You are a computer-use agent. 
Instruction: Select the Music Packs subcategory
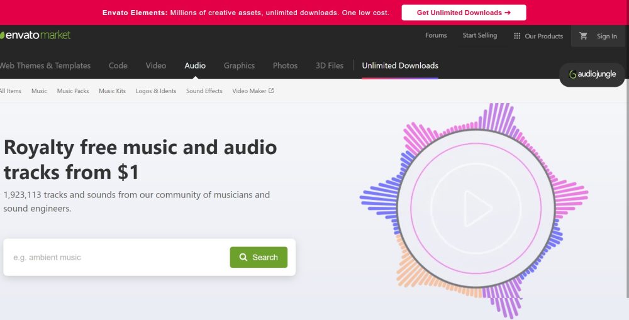[x=73, y=91]
